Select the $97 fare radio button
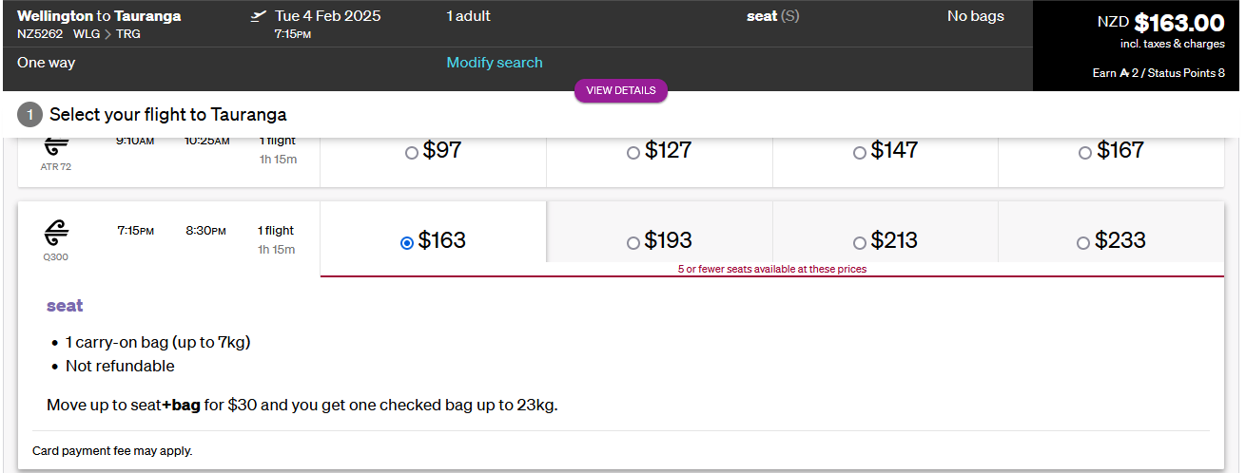Screen dimensions: 1246x473 click(x=412, y=152)
